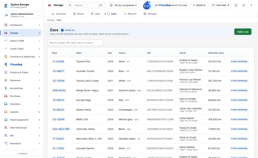Screen dimensions: 258x158
Task: Switch to the Jobs tab
Action: [95, 14]
